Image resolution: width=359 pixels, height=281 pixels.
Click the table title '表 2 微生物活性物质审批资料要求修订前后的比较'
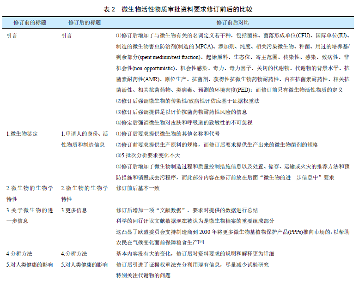point(178,9)
